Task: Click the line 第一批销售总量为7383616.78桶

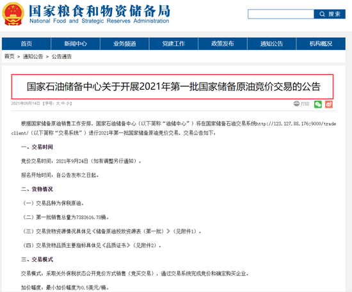Action: pos(65,217)
